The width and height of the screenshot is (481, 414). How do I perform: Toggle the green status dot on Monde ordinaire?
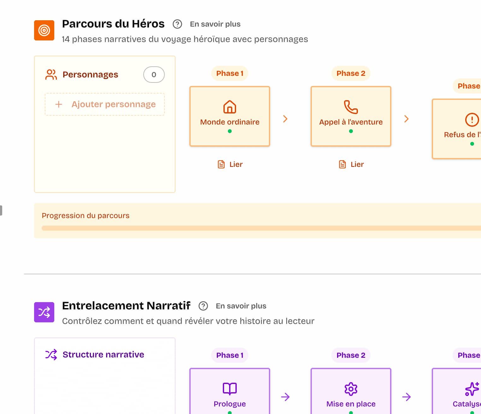point(229,131)
